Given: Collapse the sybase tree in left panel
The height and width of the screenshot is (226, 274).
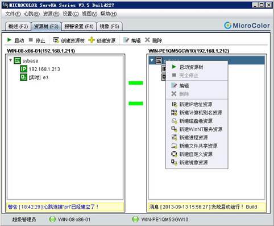Looking at the screenshot, I should click(x=11, y=60).
